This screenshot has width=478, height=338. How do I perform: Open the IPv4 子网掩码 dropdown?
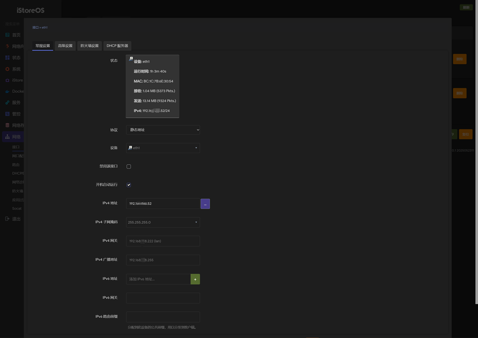point(163,222)
